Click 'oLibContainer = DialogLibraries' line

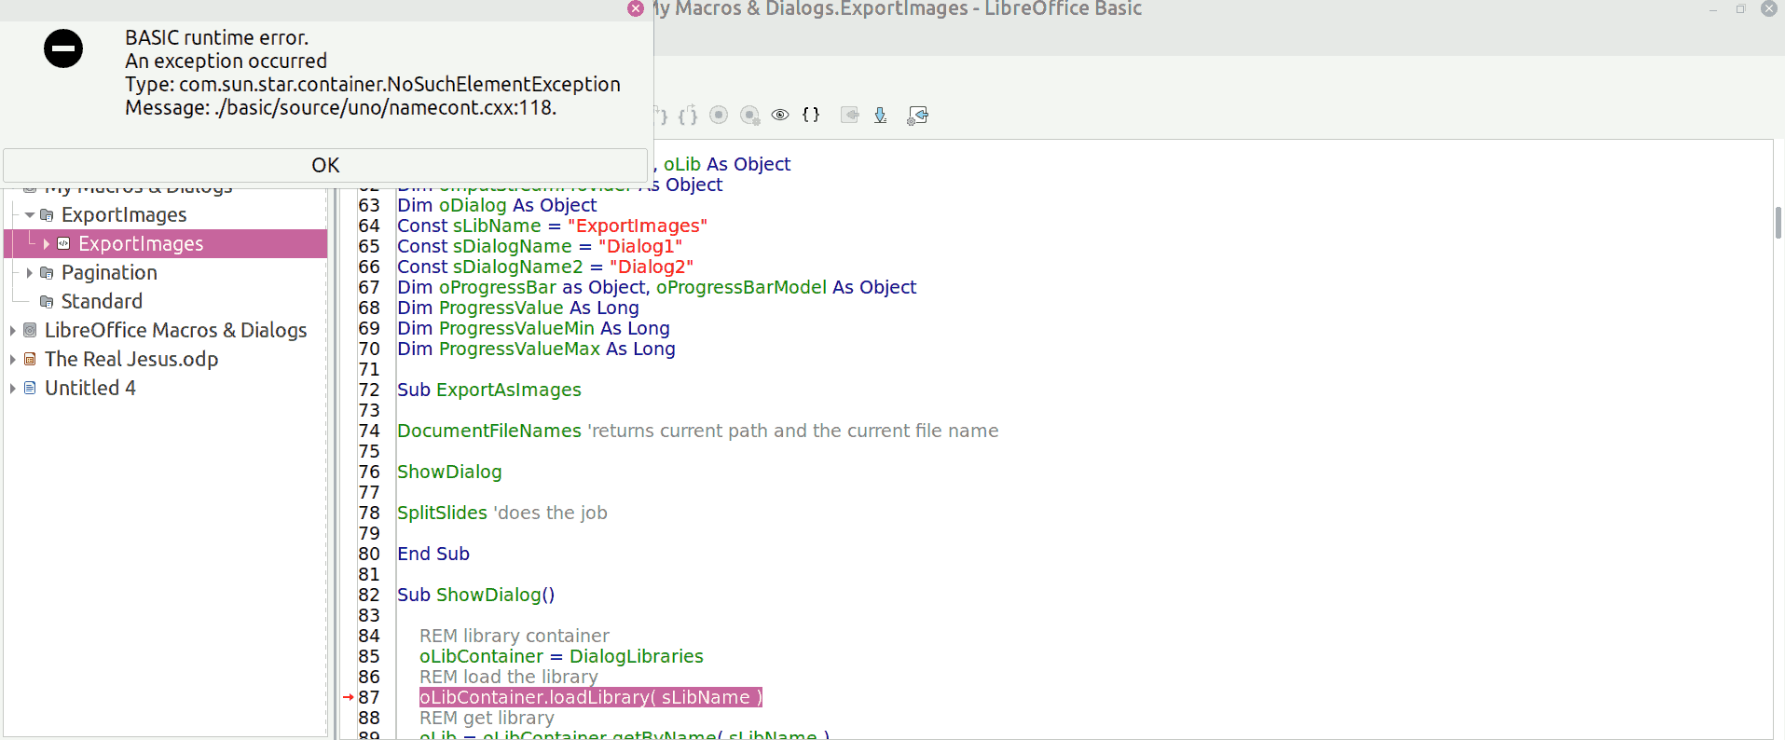tap(561, 657)
